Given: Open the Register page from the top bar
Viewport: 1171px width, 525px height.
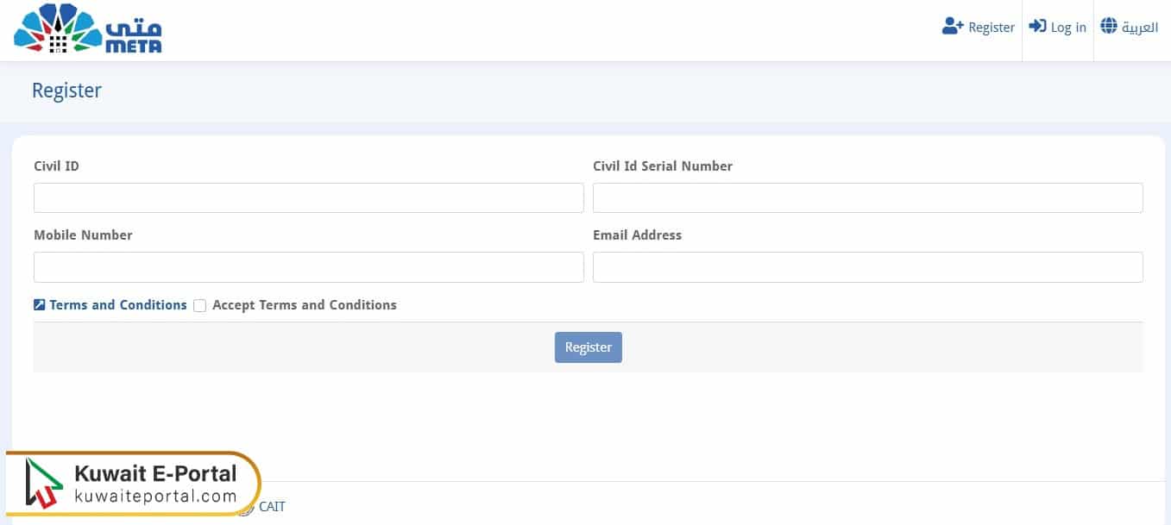Looking at the screenshot, I should [990, 27].
